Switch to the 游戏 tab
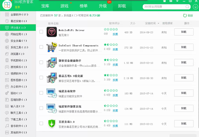 coord(64,6)
